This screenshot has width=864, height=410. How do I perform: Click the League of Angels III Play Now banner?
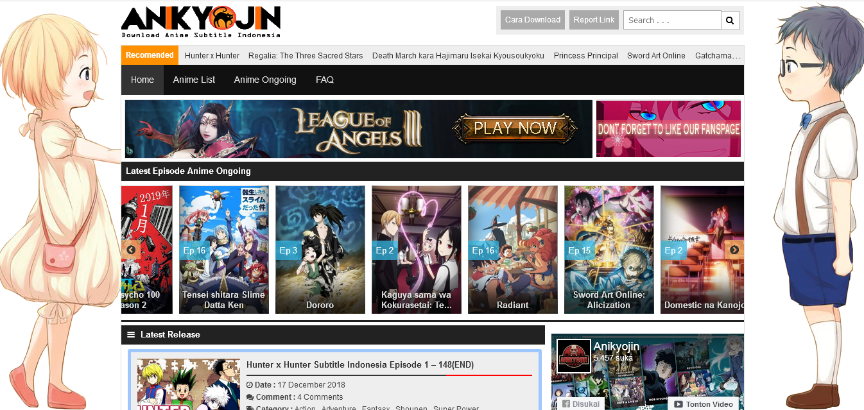pos(358,129)
